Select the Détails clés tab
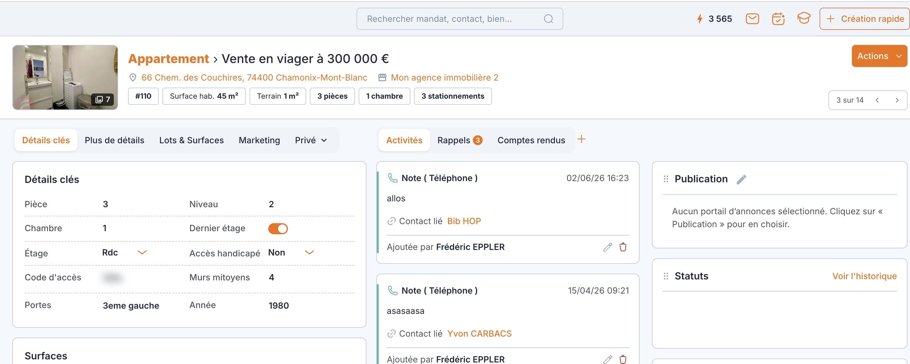 (46, 140)
